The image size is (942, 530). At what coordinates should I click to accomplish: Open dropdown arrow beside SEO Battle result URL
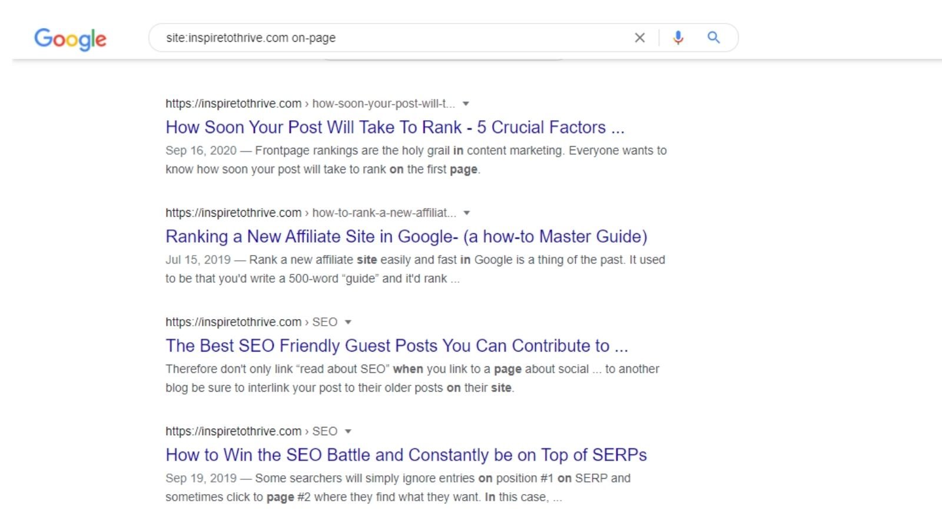(348, 432)
